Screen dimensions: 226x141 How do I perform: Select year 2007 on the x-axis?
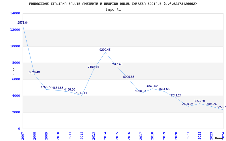(x=23, y=136)
